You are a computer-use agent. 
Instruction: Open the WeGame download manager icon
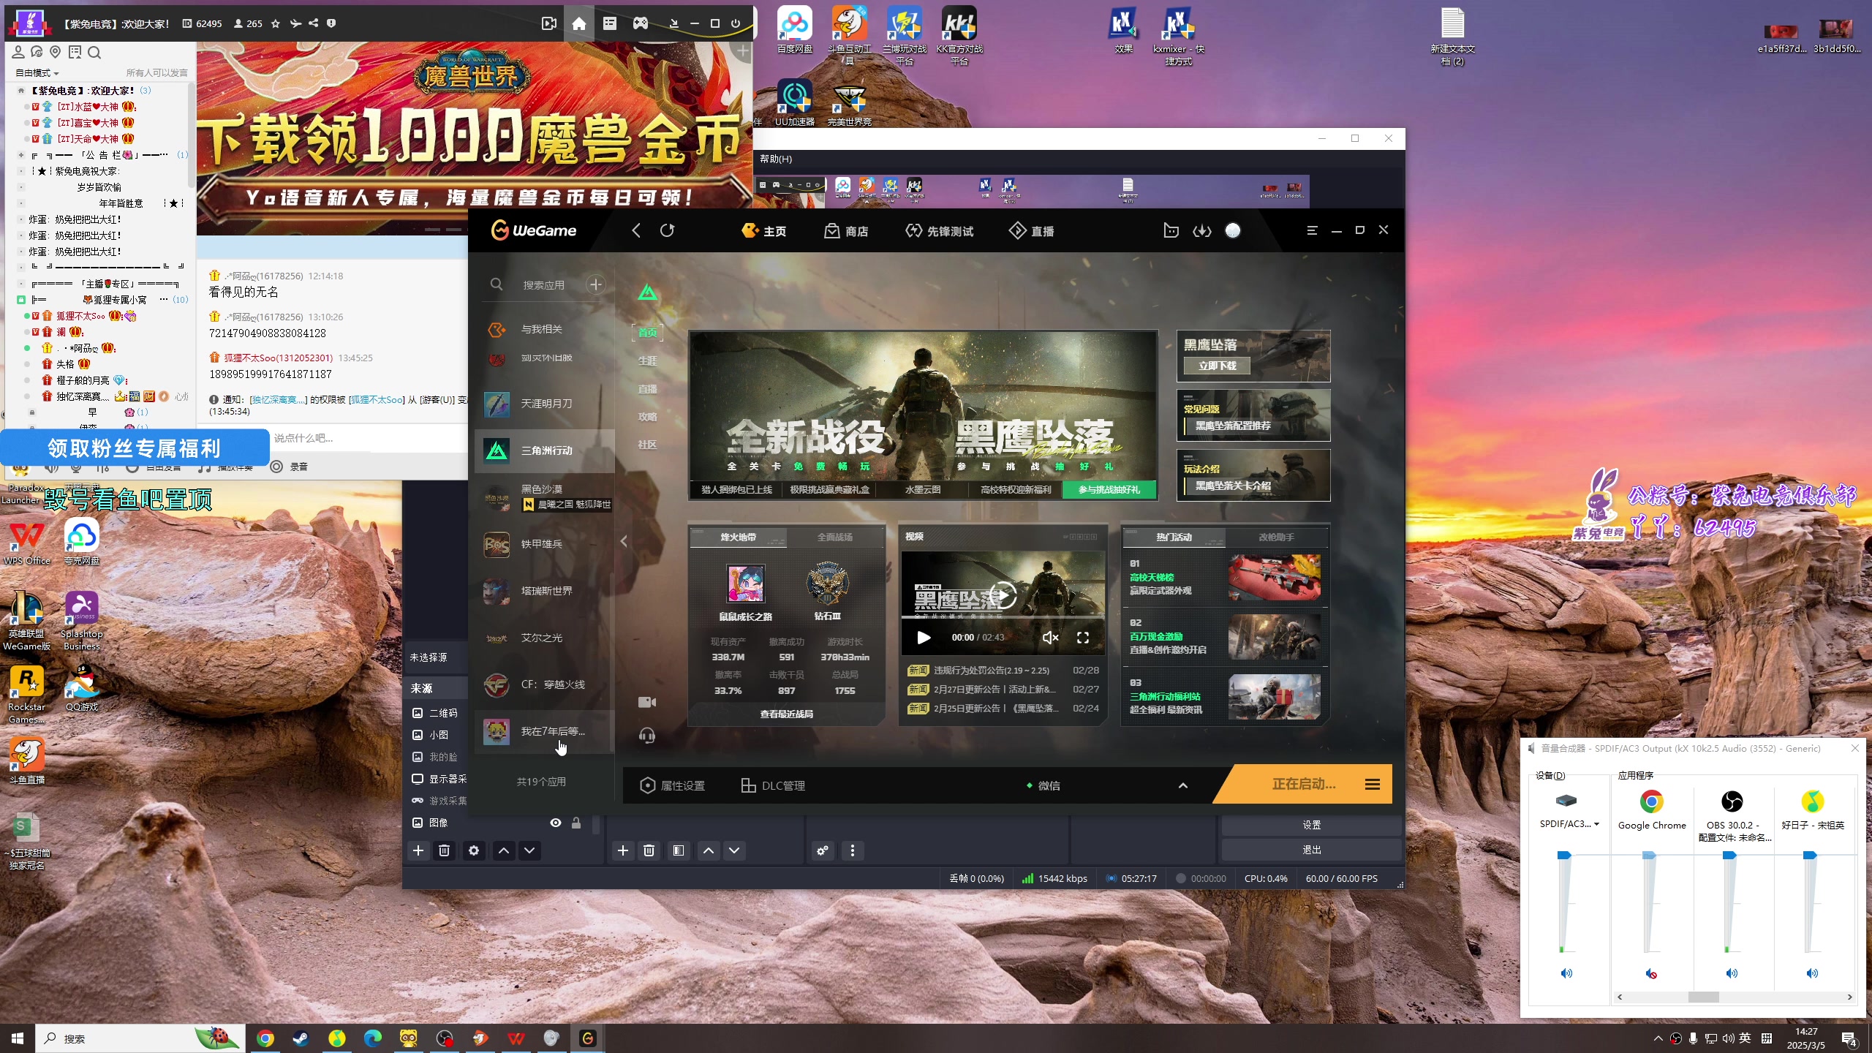tap(1202, 231)
